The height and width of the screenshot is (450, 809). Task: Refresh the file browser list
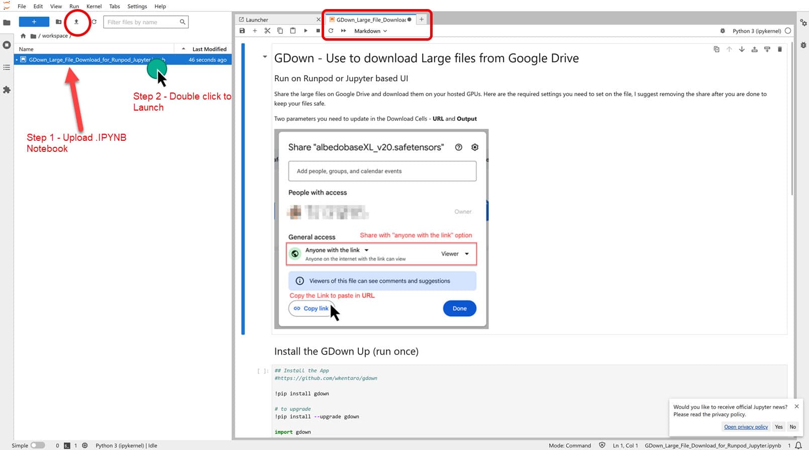[94, 22]
